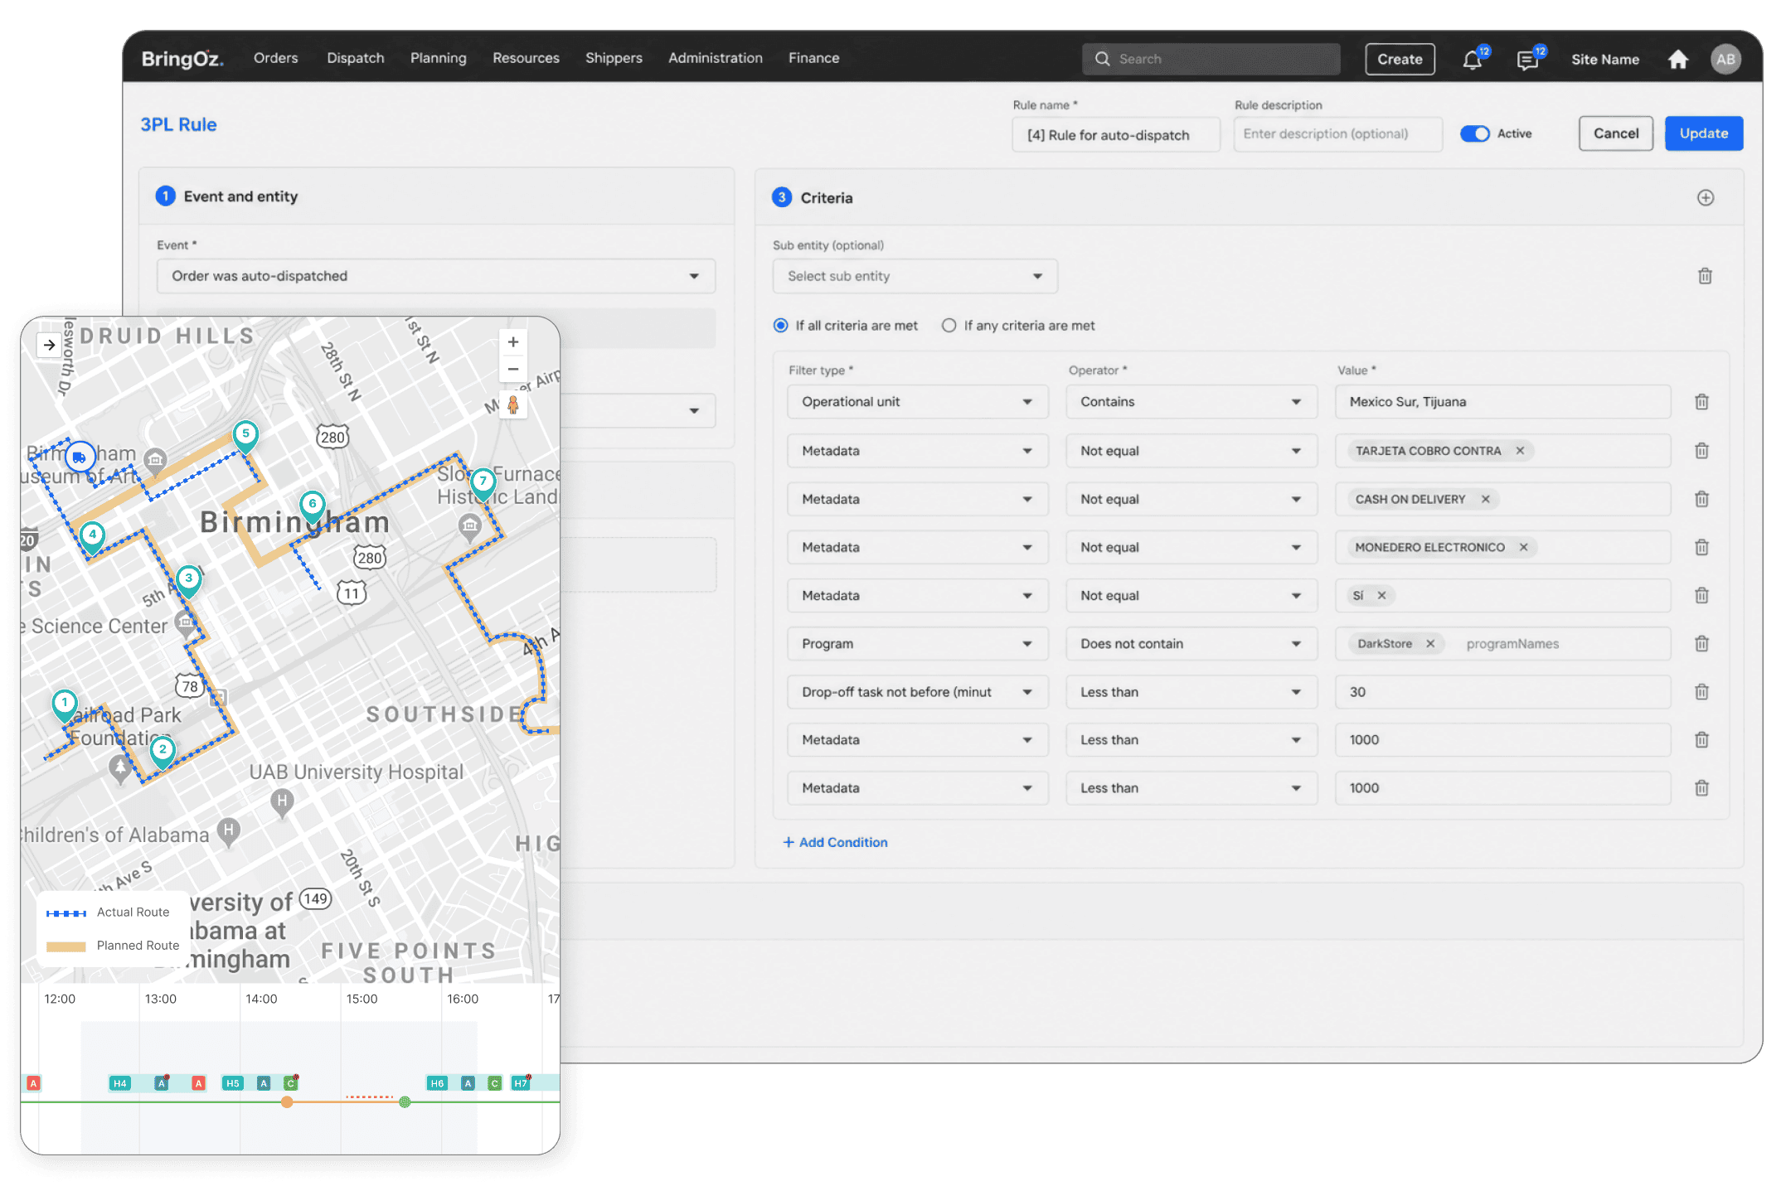This screenshot has height=1186, width=1786.
Task: Delete the sub entity criteria block
Action: tap(1705, 276)
